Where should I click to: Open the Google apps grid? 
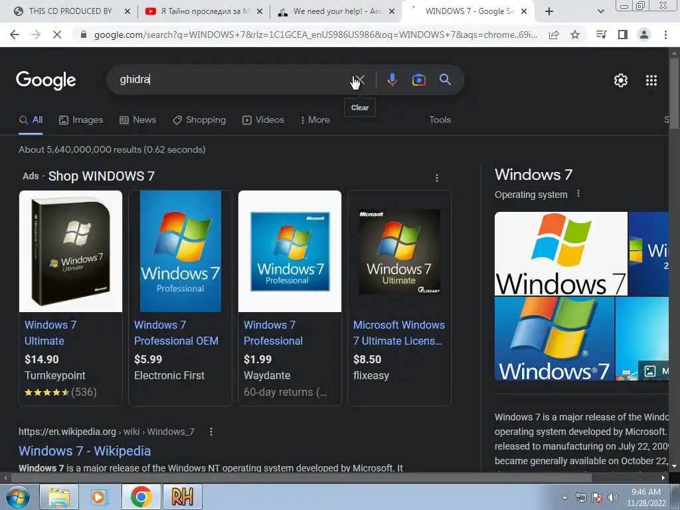click(651, 80)
